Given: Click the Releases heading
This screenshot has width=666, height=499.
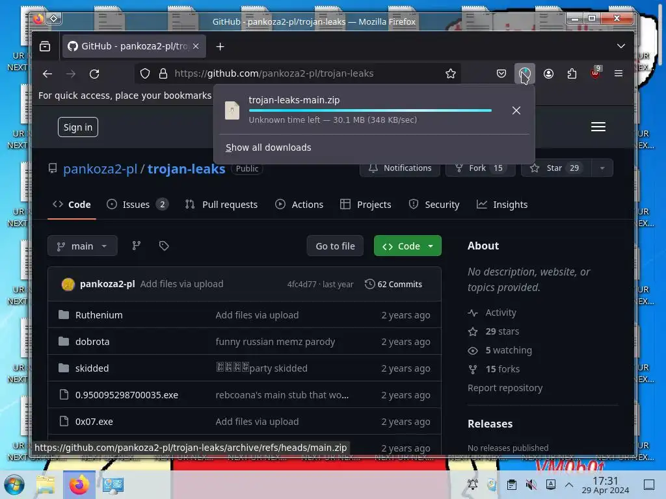Looking at the screenshot, I should point(490,424).
